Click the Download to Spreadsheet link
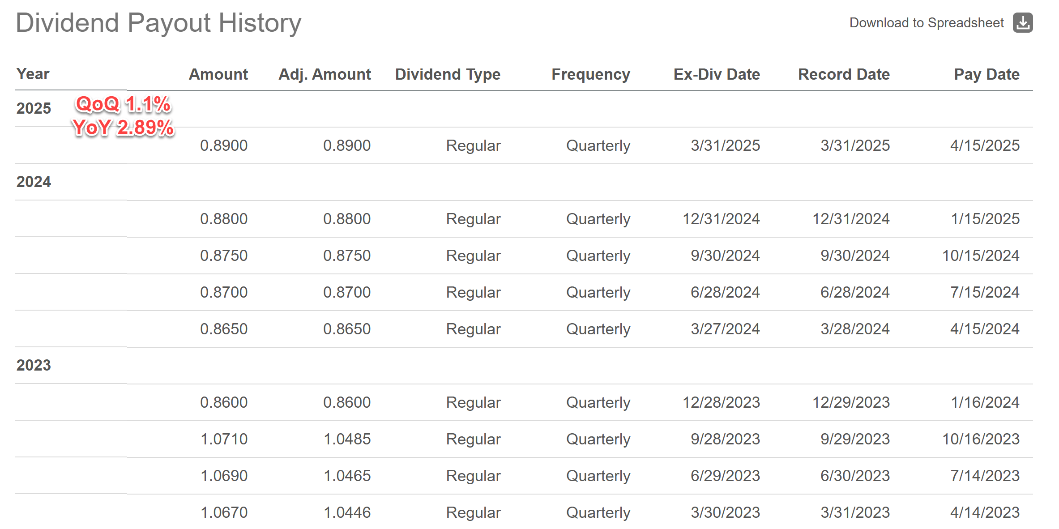Image resolution: width=1059 pixels, height=529 pixels. click(x=926, y=23)
